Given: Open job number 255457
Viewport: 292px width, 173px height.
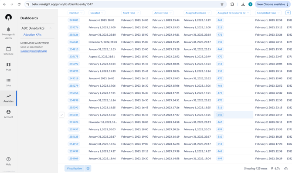Looking at the screenshot, I should tap(74, 129).
